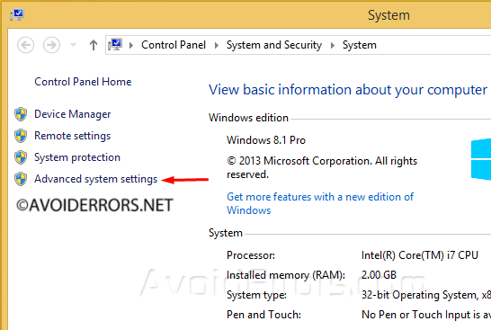
Task: Click the shield icon beside Advanced system settings
Action: pos(21,179)
